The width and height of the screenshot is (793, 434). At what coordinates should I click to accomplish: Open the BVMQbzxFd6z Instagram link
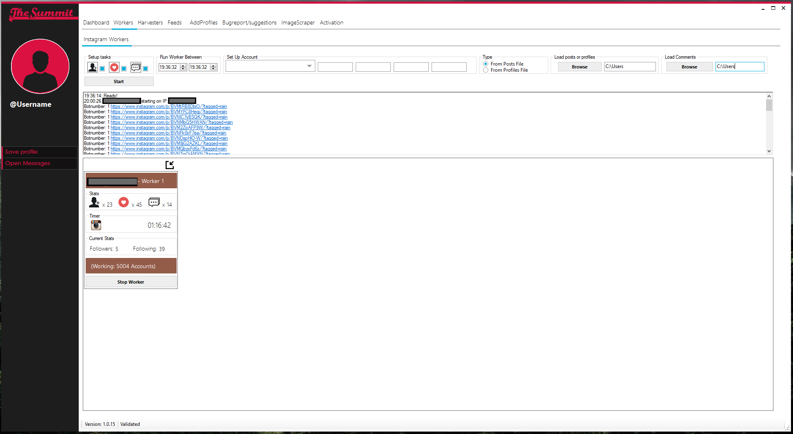[x=168, y=149]
